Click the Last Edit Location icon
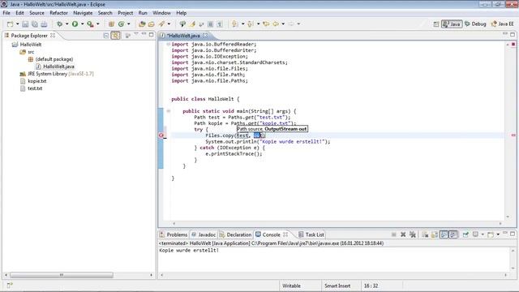 coord(266,24)
